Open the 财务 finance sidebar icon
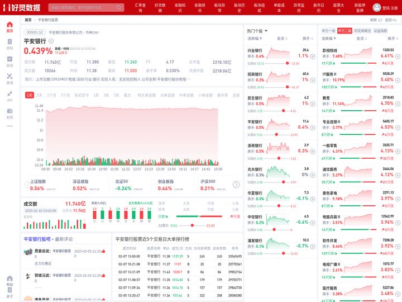The height and width of the screenshot is (302, 402). pos(9,111)
